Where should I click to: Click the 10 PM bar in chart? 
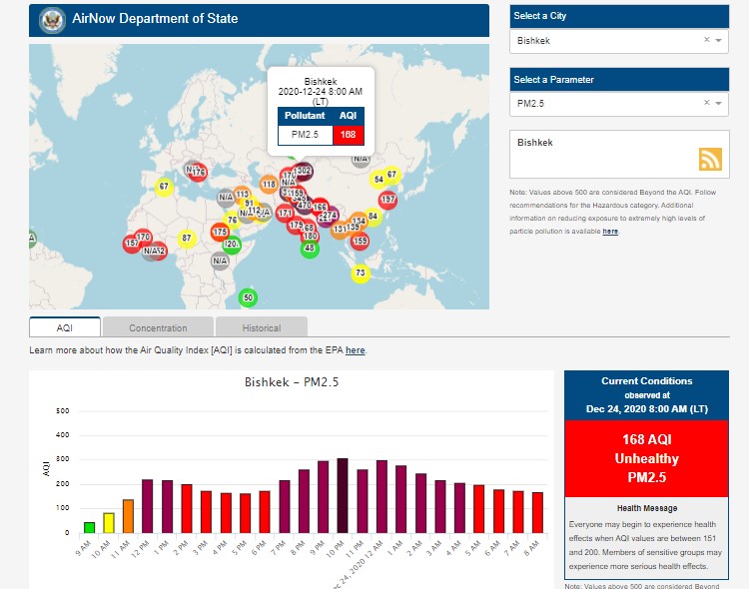tap(343, 495)
